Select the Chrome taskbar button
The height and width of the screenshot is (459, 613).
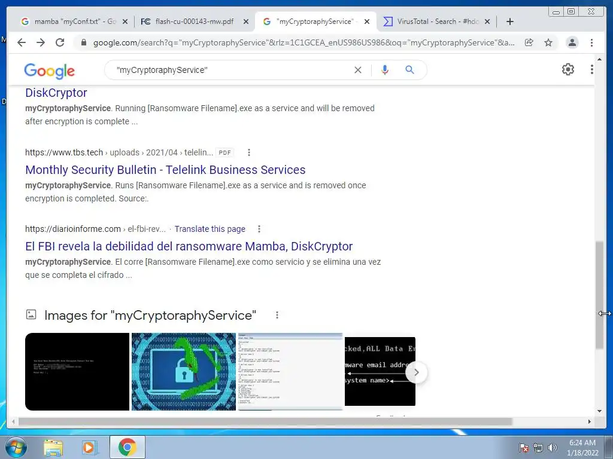coord(127,447)
